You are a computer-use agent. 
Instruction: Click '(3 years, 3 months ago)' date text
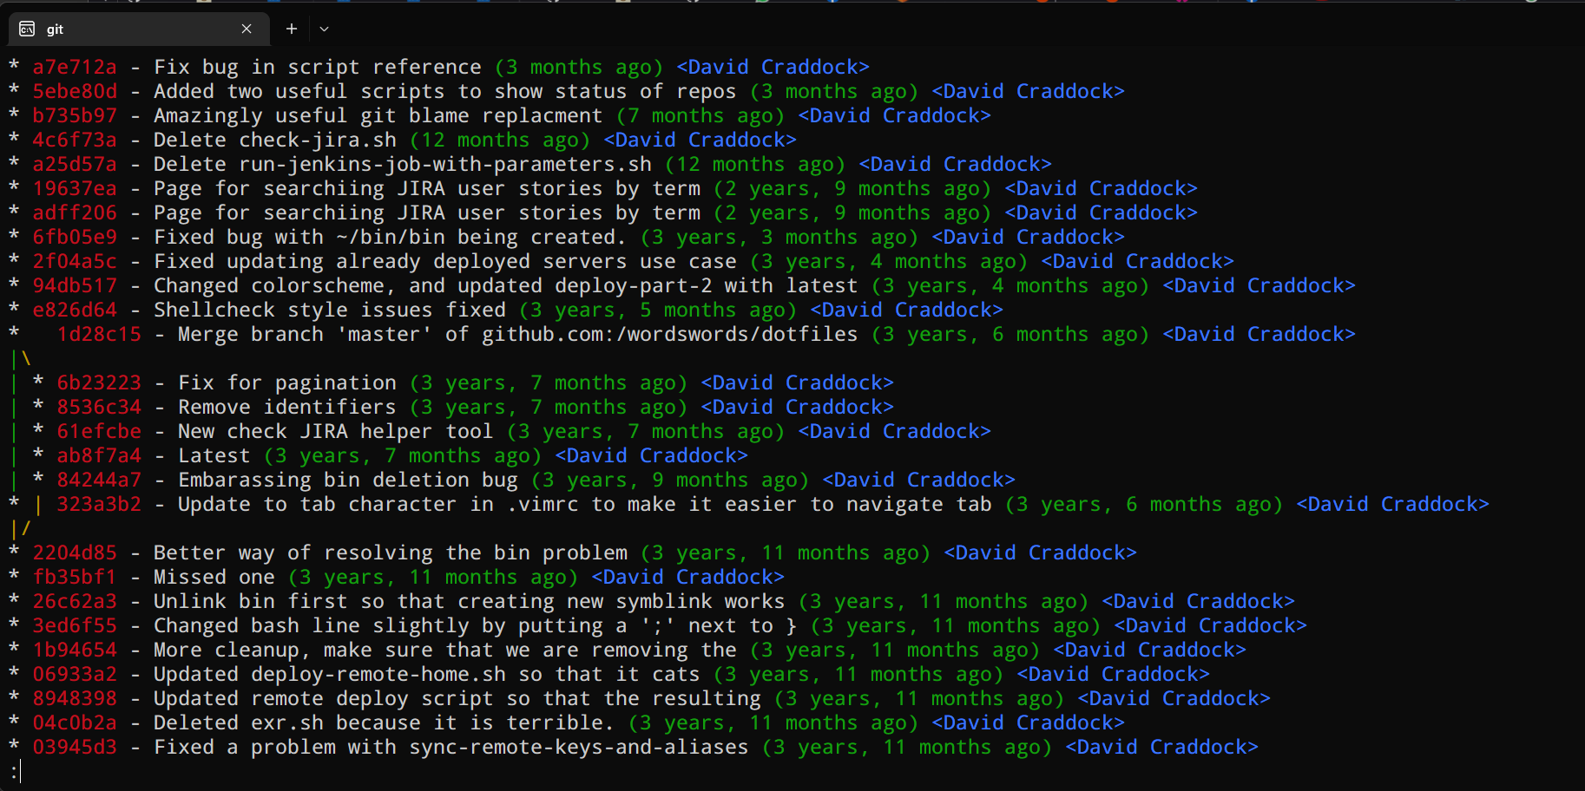click(779, 237)
